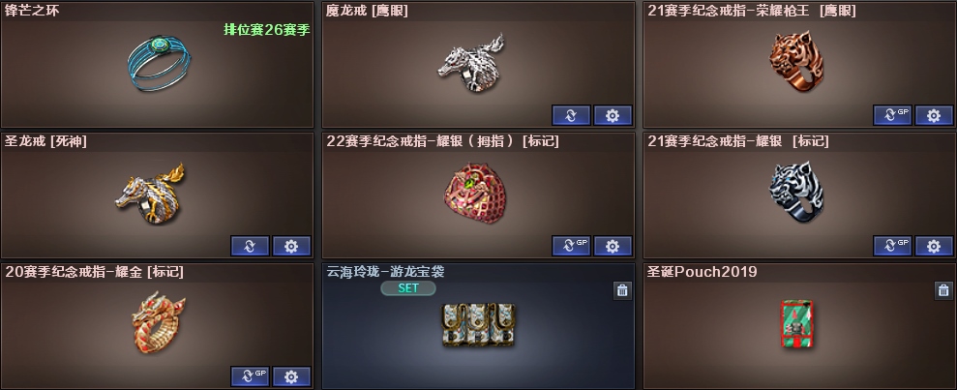Select the 云海玲珑-游龙宝袋 pouch image
Screen dimensions: 957x390
pyautogui.click(x=478, y=325)
